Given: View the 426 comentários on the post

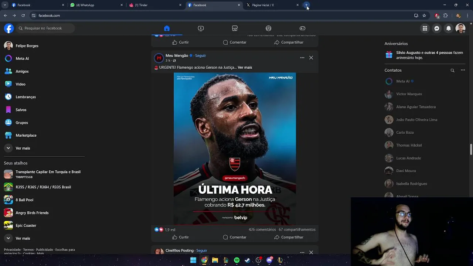Looking at the screenshot, I should point(262,229).
